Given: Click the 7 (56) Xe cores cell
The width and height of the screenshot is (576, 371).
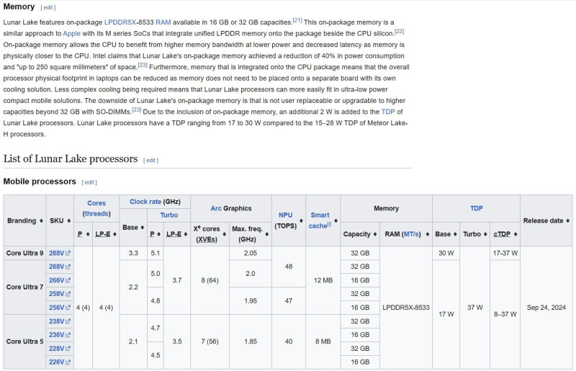Looking at the screenshot, I should (x=210, y=341).
